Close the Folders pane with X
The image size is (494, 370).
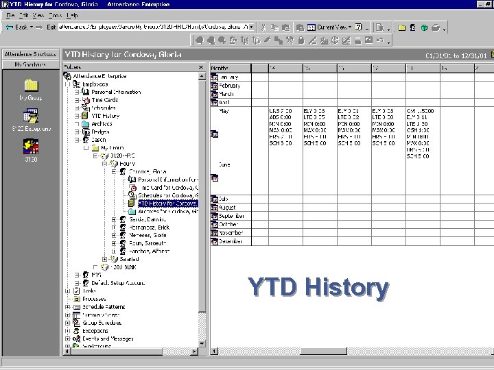(201, 67)
